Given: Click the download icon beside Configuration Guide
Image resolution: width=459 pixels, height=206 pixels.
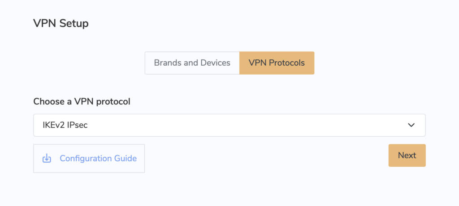Looking at the screenshot, I should pos(47,159).
